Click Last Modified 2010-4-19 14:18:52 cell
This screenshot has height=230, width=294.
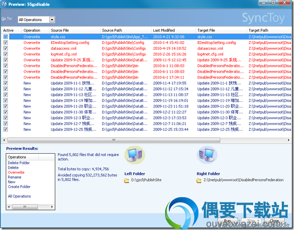[x=170, y=48]
